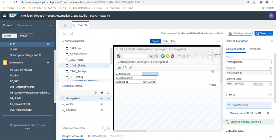Image resolution: width=276 pixels, height=140 pixels.
Task: Collapse the Automations section
Action: pyautogui.click(x=48, y=62)
